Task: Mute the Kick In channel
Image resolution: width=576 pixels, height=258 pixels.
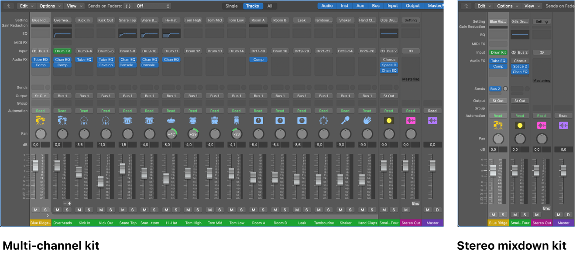Action: 79,210
